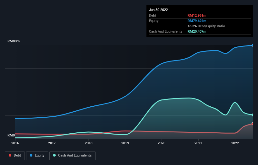Click the RM80m y-axis label
Viewport: 258px width, 165px height.
coord(14,41)
